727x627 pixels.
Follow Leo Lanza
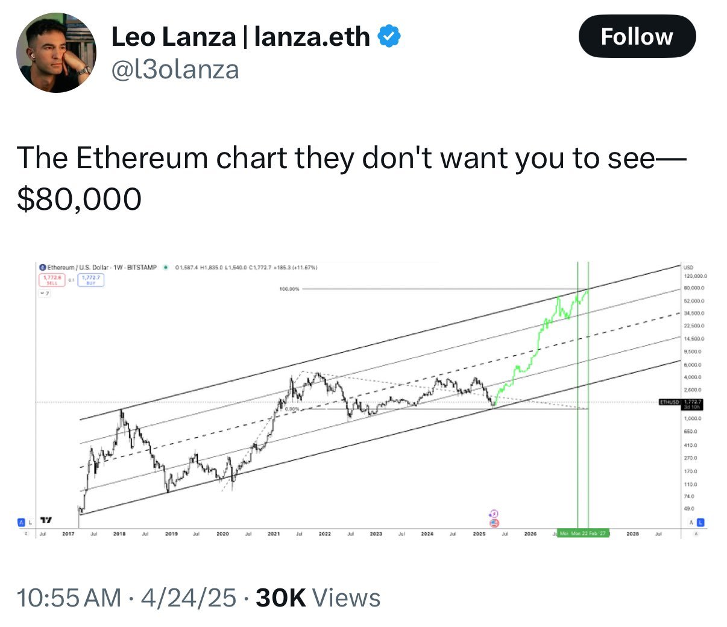click(637, 37)
